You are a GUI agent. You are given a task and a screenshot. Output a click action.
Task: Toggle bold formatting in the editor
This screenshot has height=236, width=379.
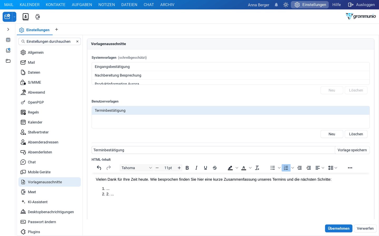[187, 168]
